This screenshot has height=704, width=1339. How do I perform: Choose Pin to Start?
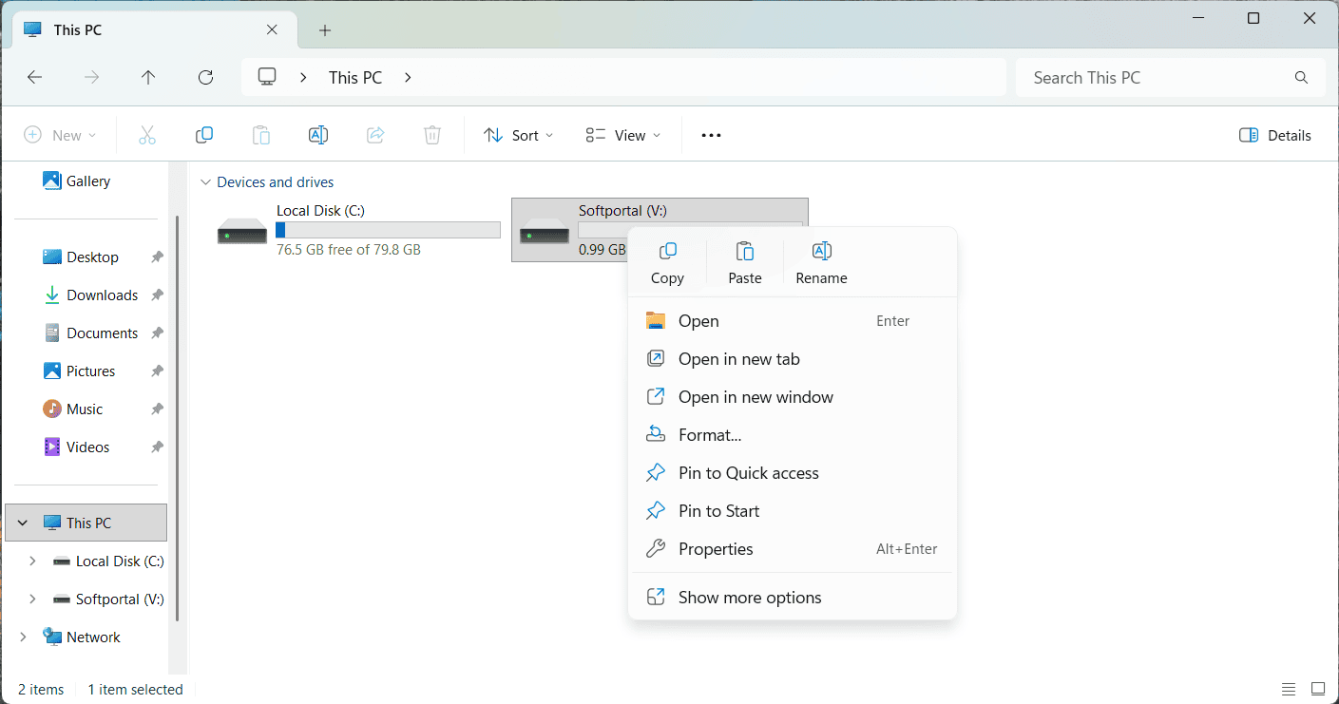pos(793,511)
